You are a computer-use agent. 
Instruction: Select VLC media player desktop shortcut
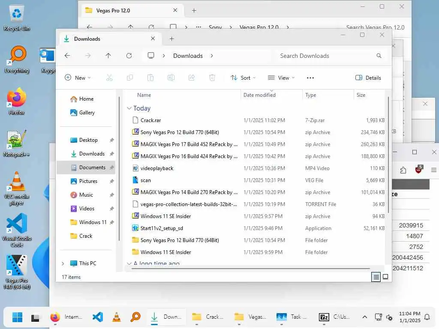point(17,188)
